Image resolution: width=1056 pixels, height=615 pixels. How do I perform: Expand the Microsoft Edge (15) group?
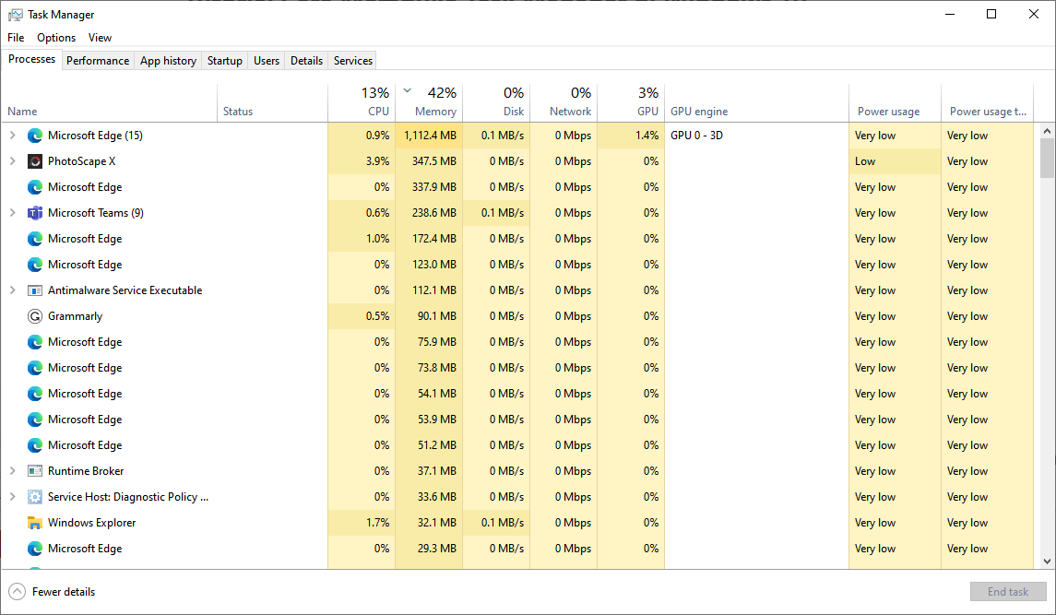tap(12, 136)
